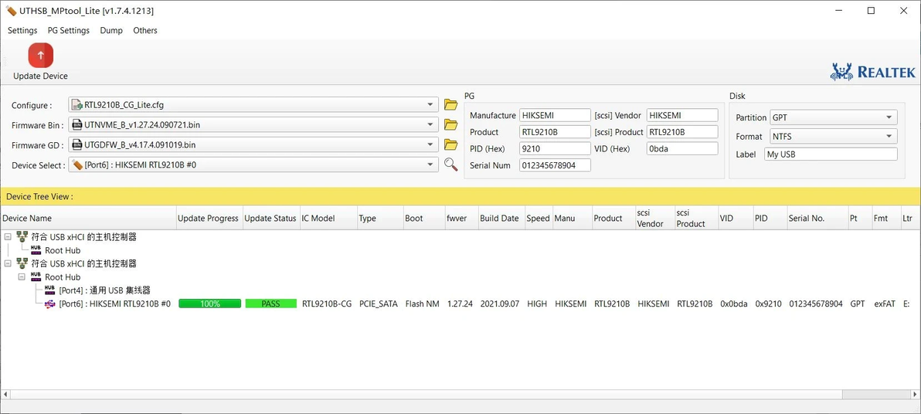Screen dimensions: 921x414
Task: Open the PG Settings menu
Action: click(x=69, y=31)
